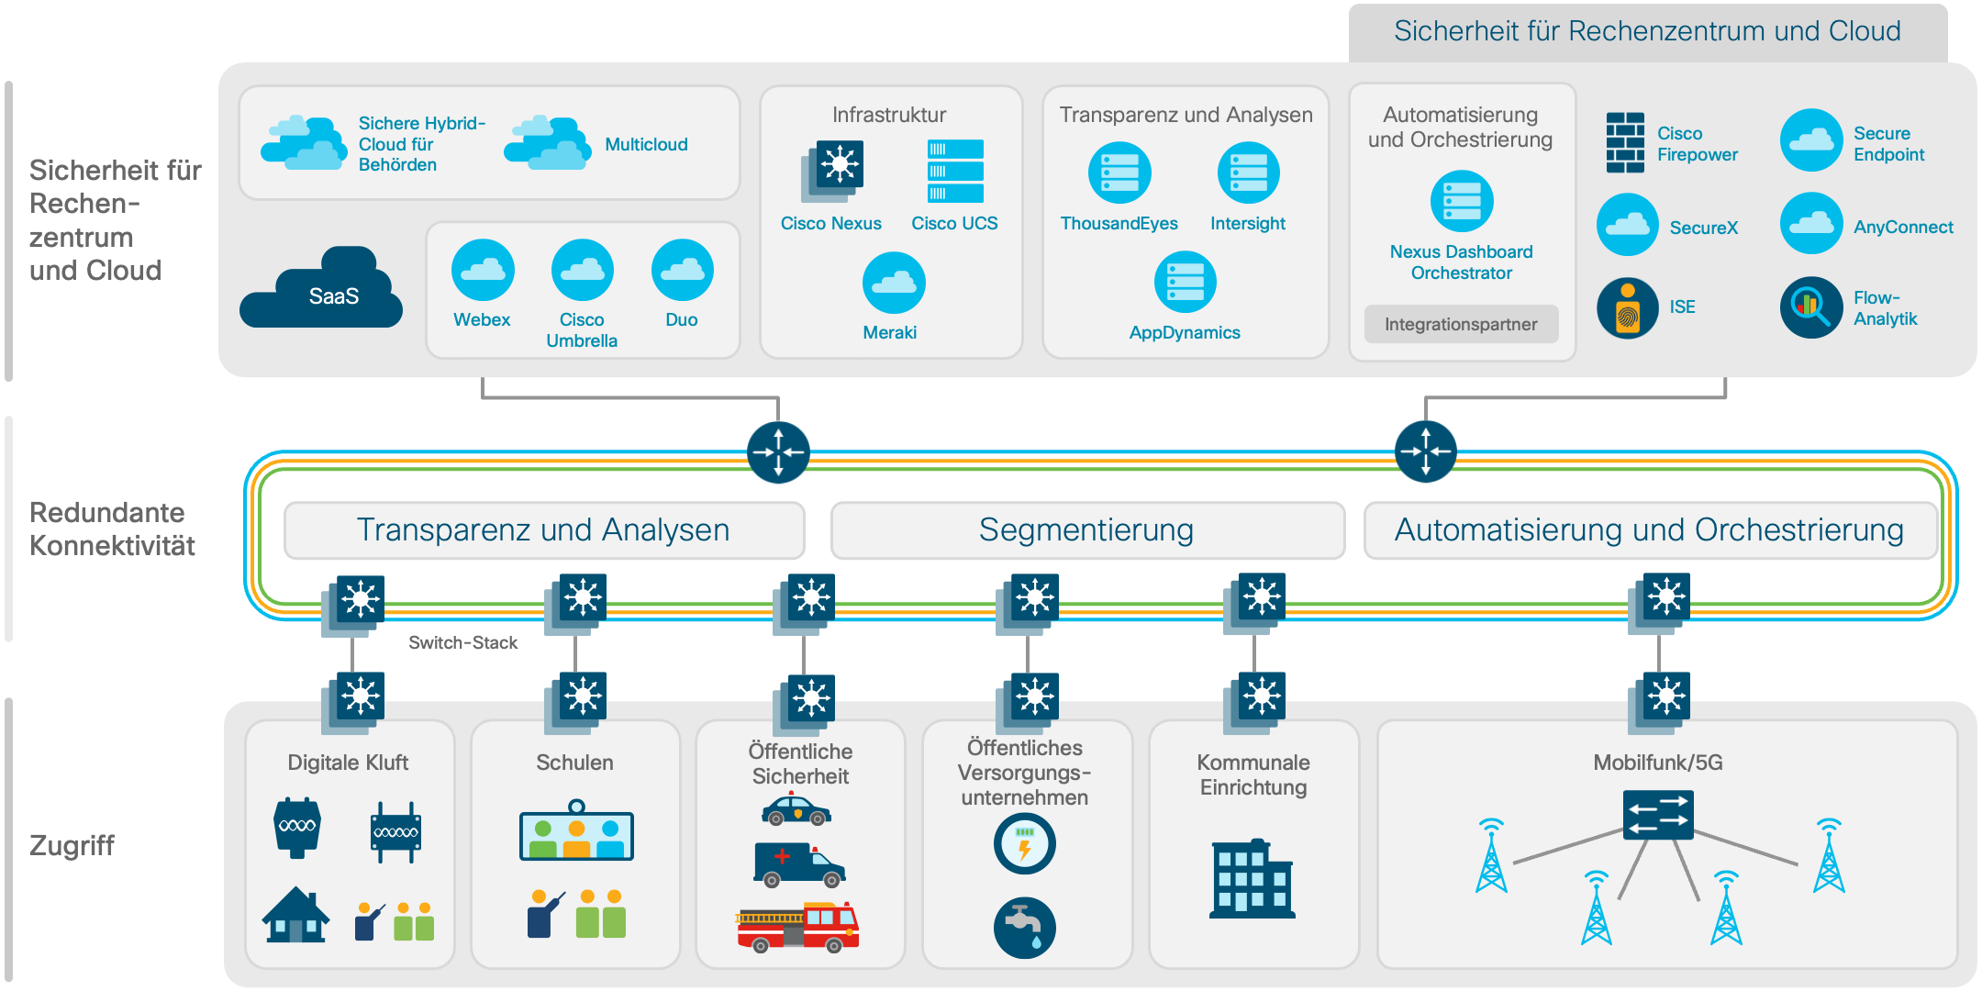Viewport: 1982px width, 991px height.
Task: Select the Mobilfunk/5G central switch icon
Action: 1658,815
